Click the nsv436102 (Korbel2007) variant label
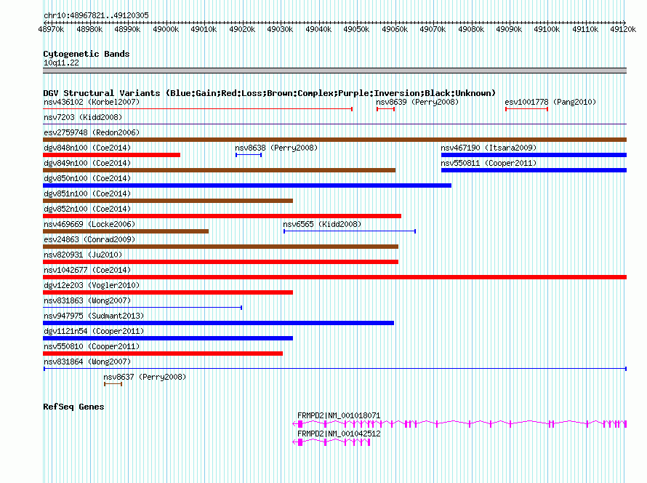This screenshot has height=483, width=647. (x=92, y=102)
